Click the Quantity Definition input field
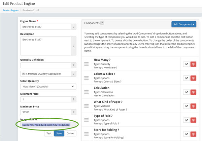 tap(45, 65)
